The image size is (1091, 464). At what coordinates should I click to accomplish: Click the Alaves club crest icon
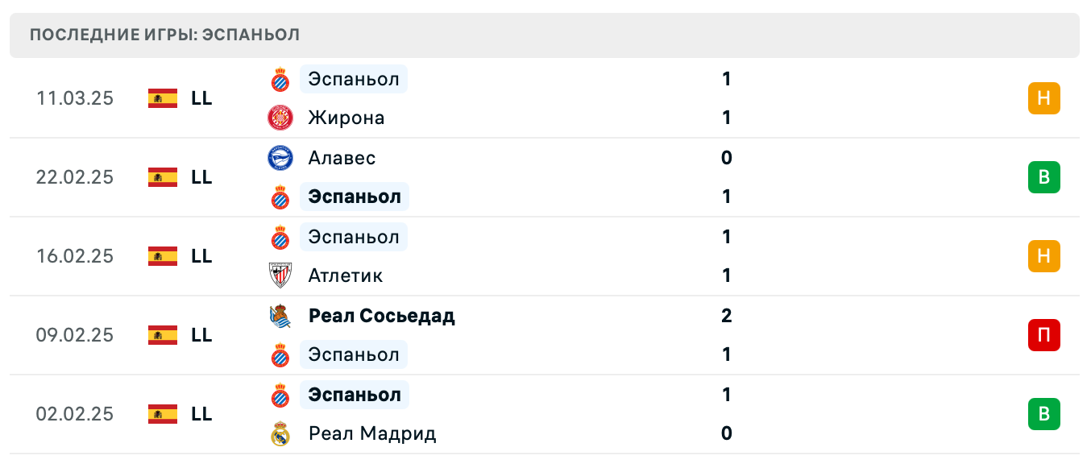[x=280, y=158]
